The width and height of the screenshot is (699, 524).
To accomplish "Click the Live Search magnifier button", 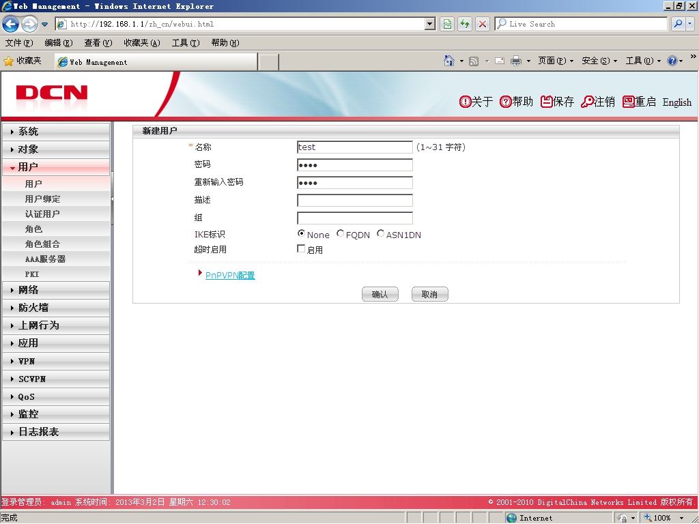I will point(678,24).
